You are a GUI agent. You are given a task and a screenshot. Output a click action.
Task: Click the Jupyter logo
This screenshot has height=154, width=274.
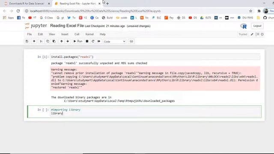tap(36, 26)
